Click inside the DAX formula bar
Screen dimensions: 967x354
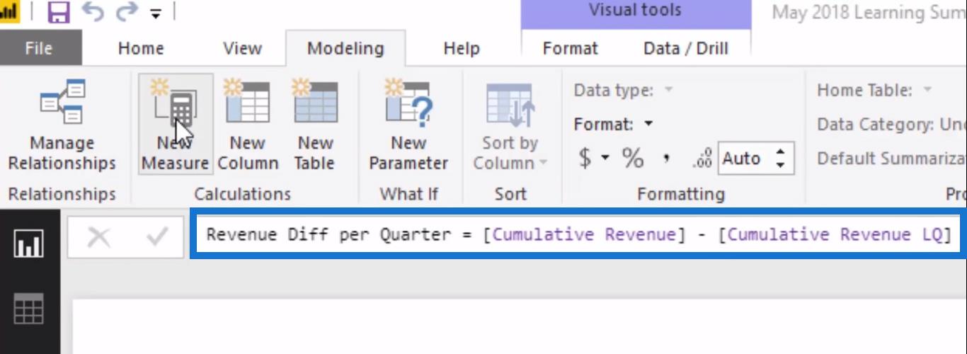pyautogui.click(x=578, y=234)
